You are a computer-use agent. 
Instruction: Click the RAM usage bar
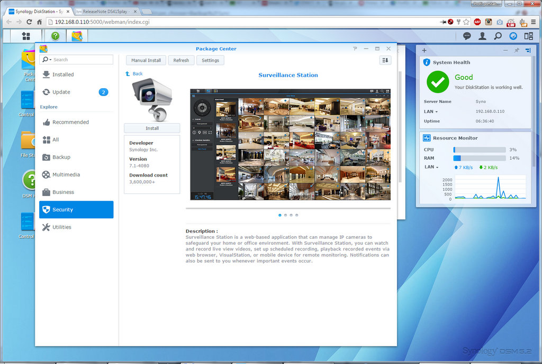point(480,158)
